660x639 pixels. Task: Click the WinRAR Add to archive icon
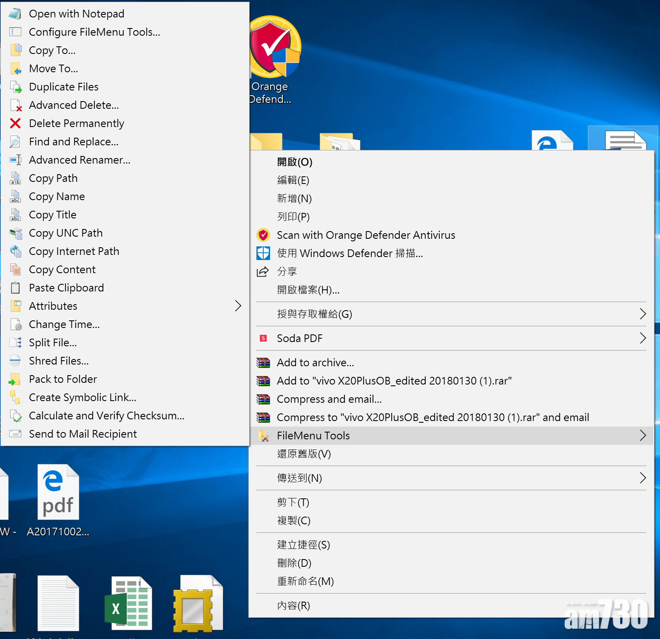click(263, 362)
